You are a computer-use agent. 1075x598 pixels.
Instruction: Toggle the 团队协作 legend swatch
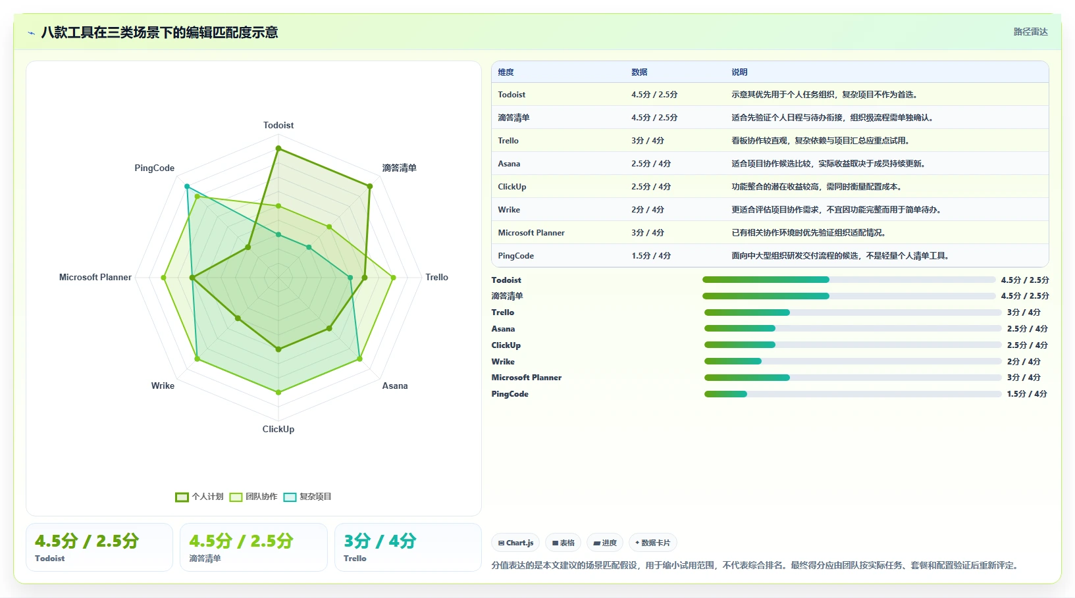(x=236, y=497)
